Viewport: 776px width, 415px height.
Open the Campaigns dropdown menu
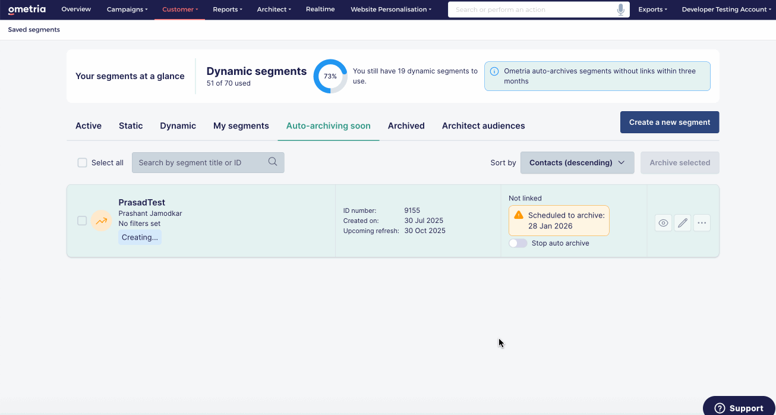(127, 10)
